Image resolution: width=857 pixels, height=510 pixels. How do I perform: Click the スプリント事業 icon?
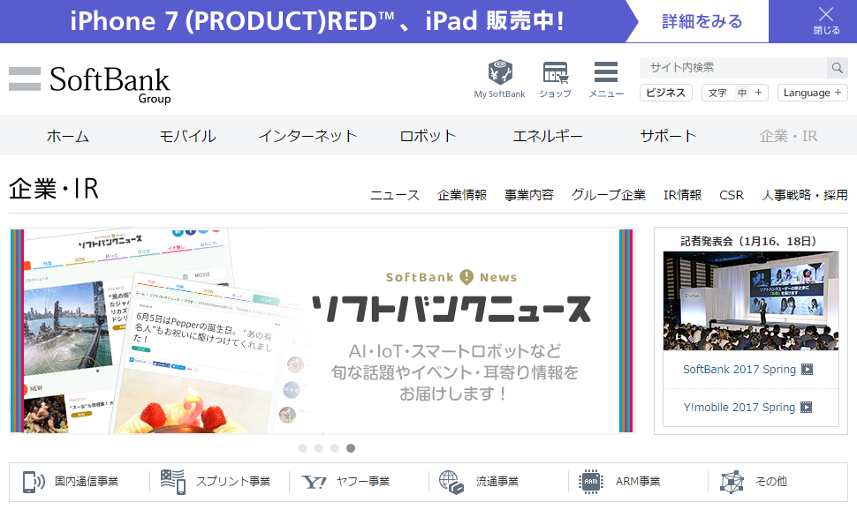click(173, 482)
